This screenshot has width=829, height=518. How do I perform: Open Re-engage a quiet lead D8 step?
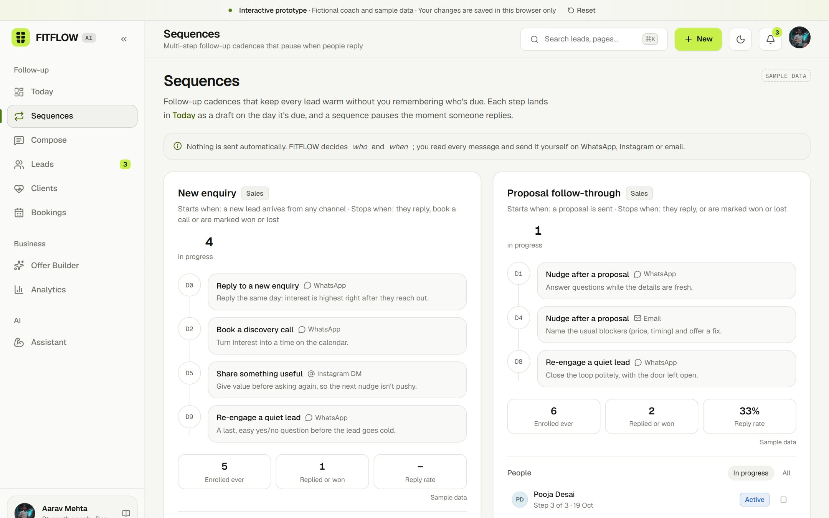click(666, 368)
